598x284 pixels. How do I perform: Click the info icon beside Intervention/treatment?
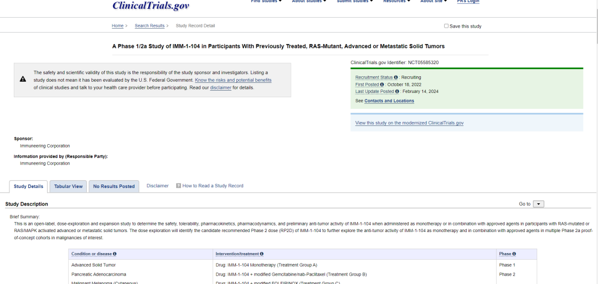point(261,254)
